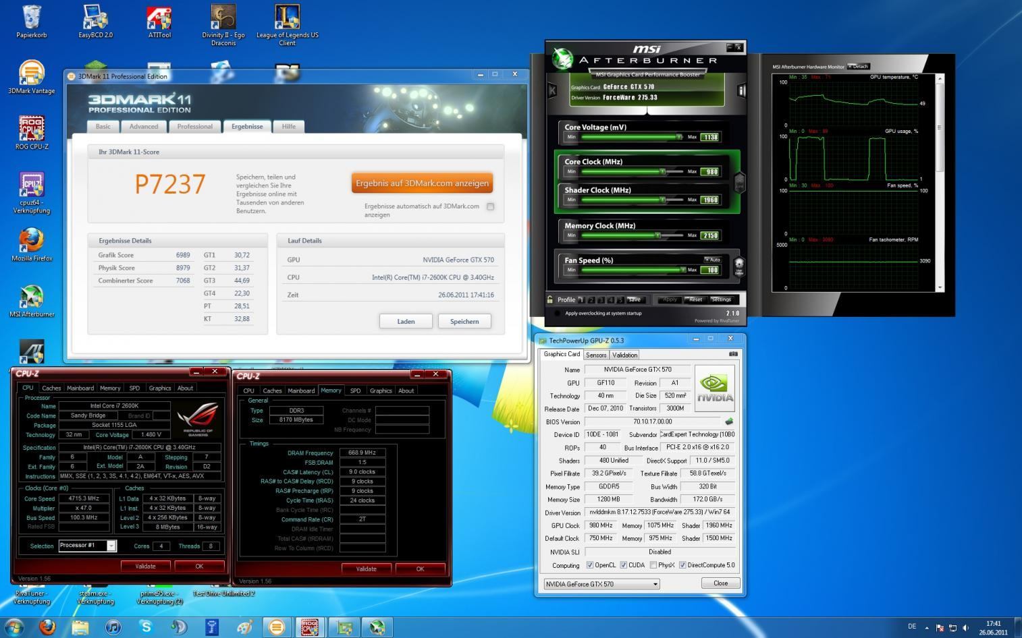Screen dimensions: 1022x638
Task: Click GPU-Z BIOS save chip icon
Action: pos(729,422)
